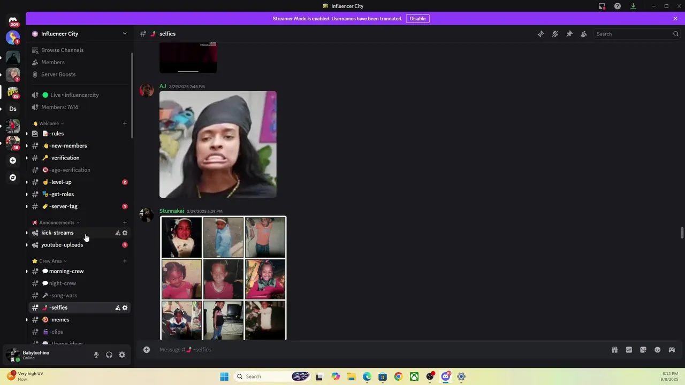Screen dimensions: 685x385
Task: Create invite for -selfies channel
Action: [118, 307]
